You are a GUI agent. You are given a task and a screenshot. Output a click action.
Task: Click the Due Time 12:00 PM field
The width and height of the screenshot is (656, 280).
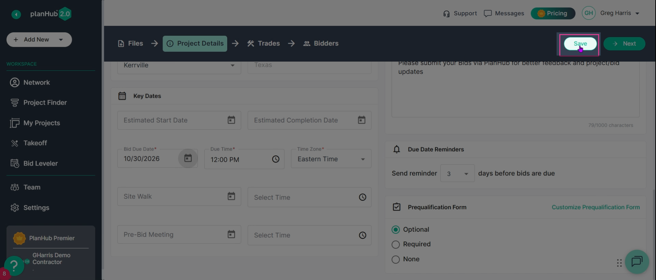[244, 159]
